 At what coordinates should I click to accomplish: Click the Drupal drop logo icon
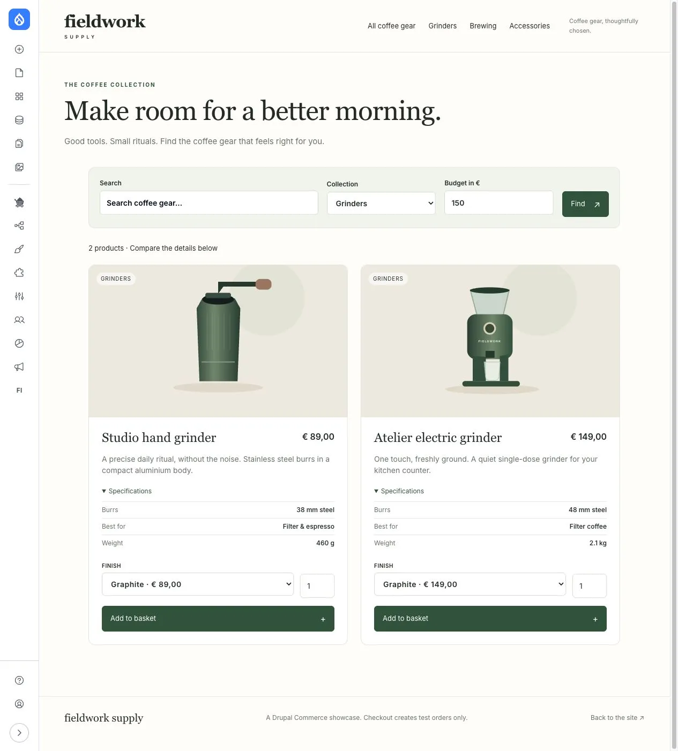click(x=19, y=19)
